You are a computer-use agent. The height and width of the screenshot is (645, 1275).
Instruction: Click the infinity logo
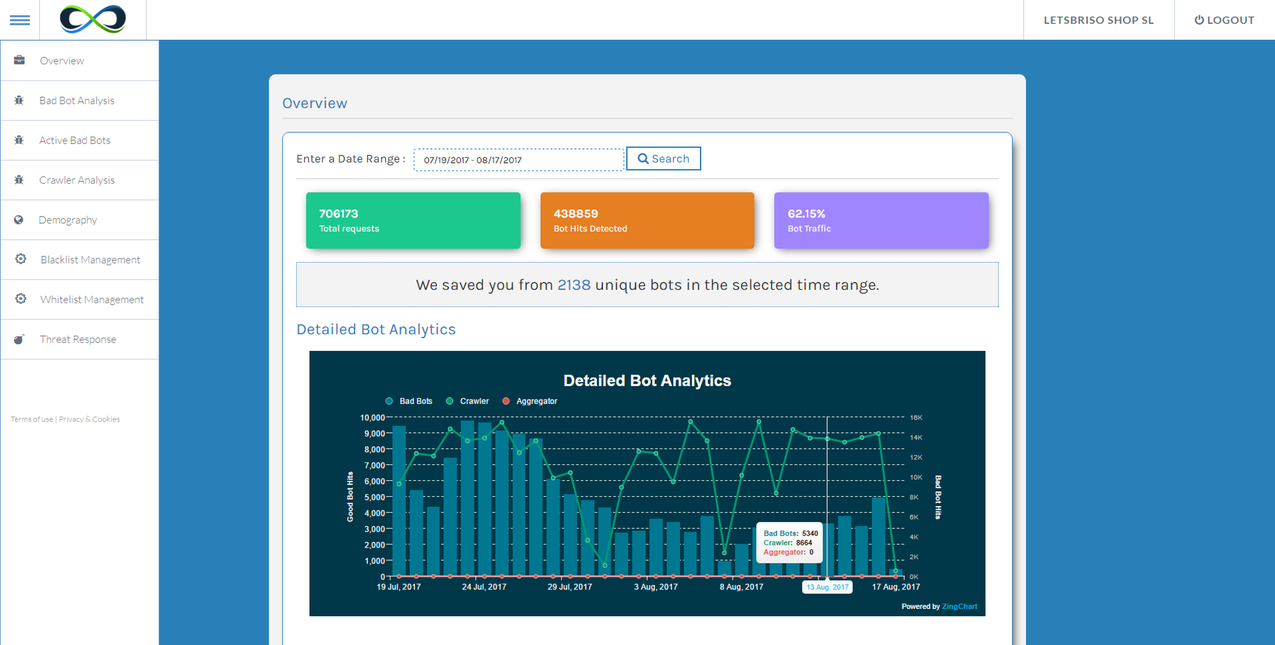pyautogui.click(x=93, y=19)
